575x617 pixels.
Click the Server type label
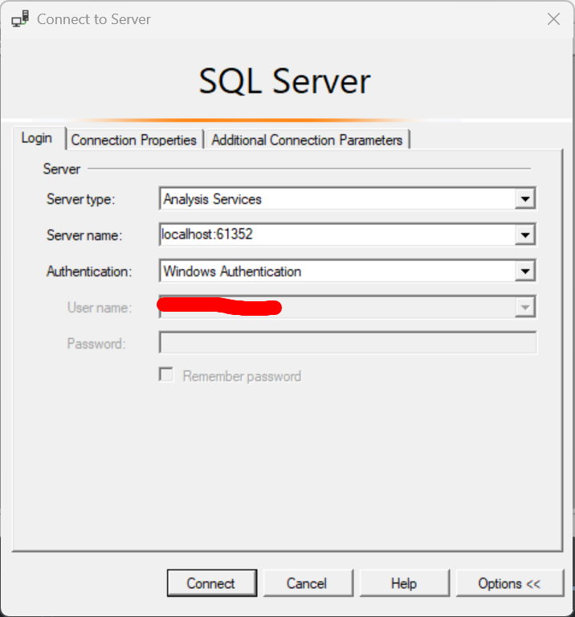pyautogui.click(x=80, y=199)
